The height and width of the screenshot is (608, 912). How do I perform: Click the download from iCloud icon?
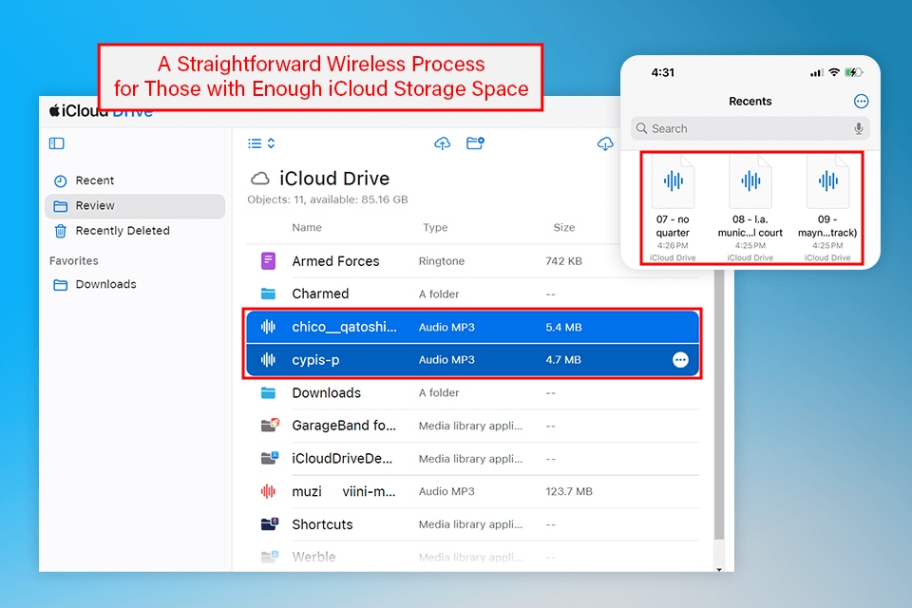pyautogui.click(x=605, y=143)
